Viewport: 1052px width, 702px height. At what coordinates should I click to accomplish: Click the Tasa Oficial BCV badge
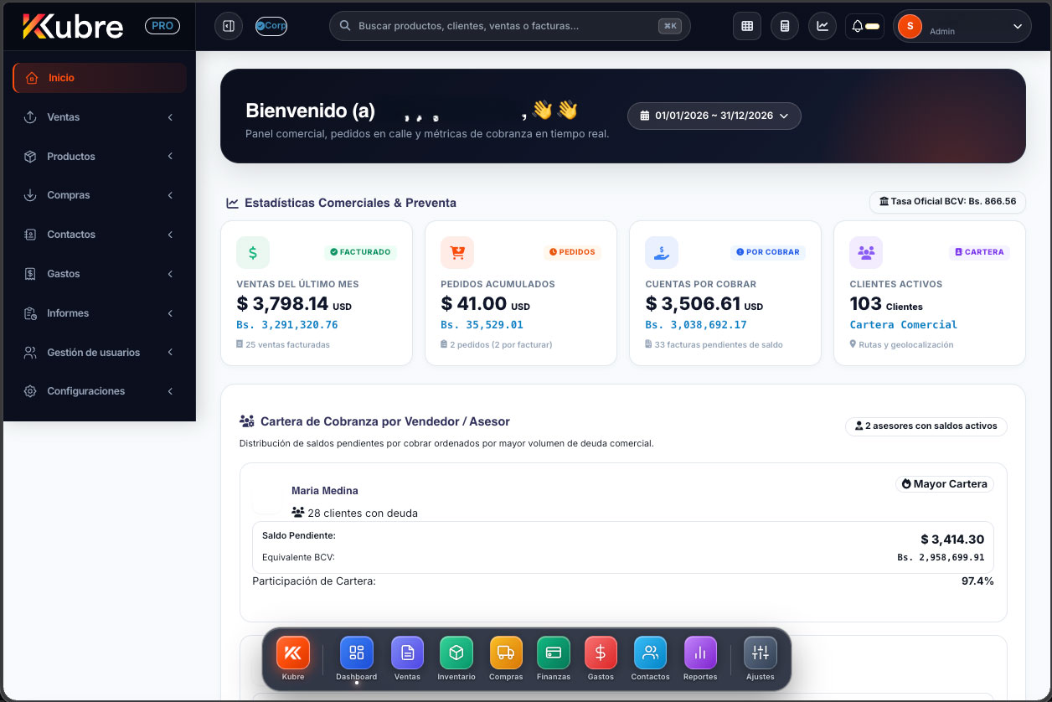point(947,202)
